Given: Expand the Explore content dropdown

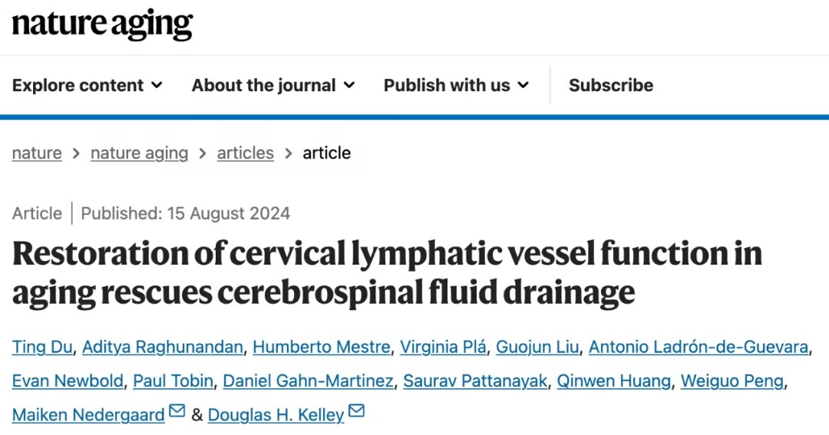Looking at the screenshot, I should click(x=87, y=85).
